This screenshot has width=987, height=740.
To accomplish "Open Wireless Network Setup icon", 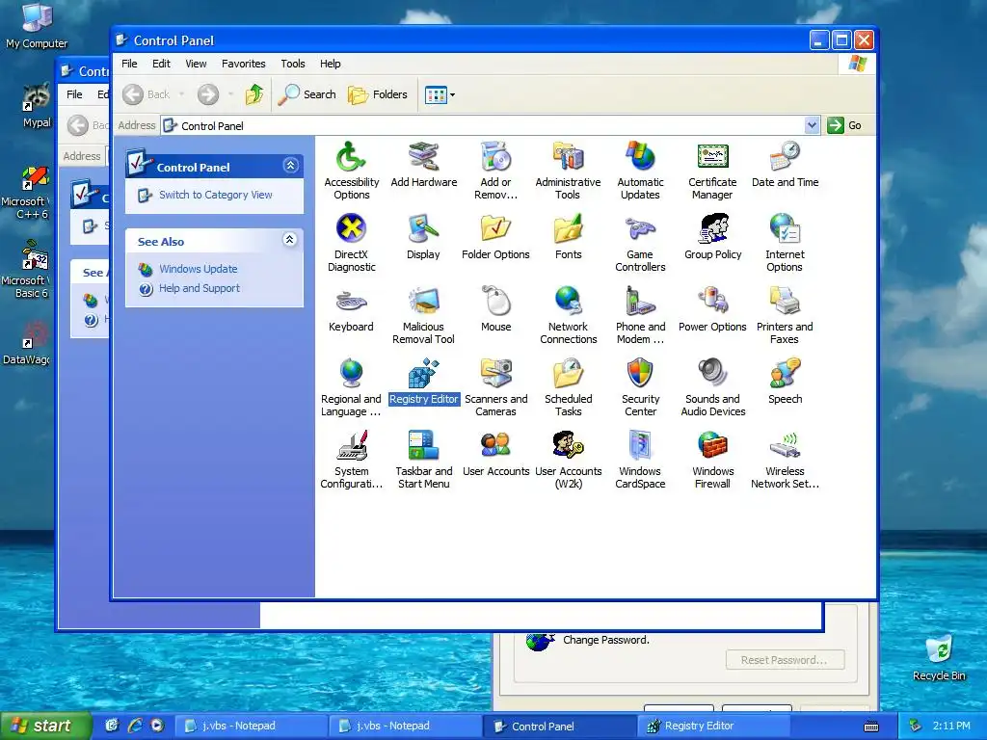I will point(785,460).
